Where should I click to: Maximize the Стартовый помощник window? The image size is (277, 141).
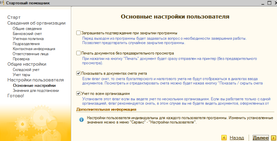tap(269, 3)
